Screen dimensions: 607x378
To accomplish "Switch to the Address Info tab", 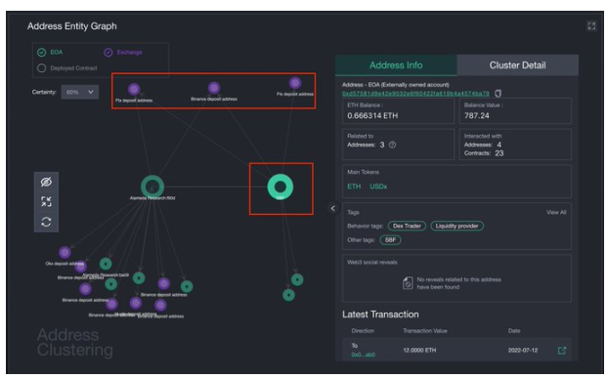I will (396, 65).
